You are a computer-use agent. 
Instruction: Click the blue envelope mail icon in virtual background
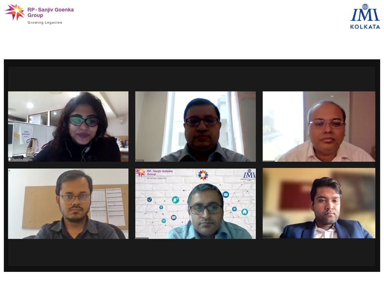pos(226,195)
